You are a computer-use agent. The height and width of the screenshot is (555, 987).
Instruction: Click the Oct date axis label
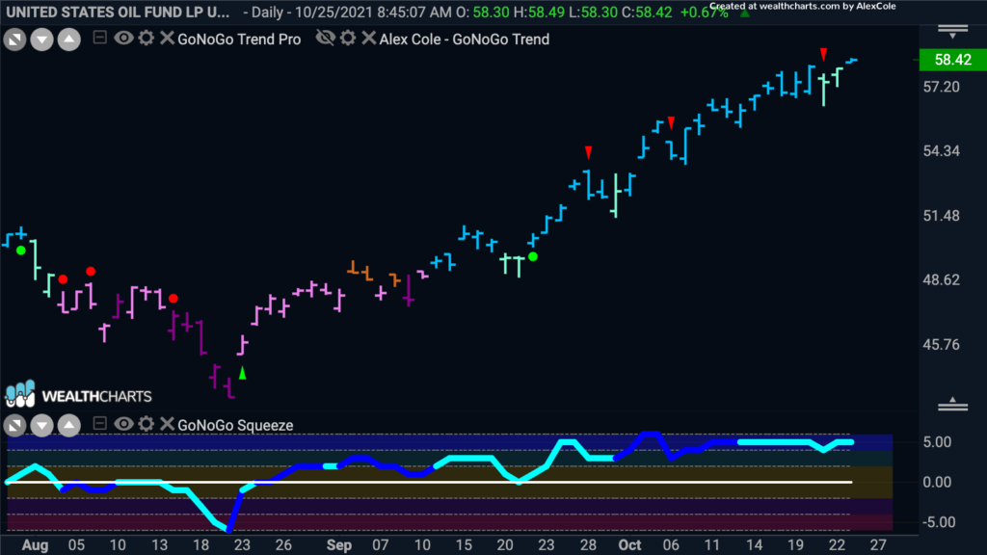point(629,545)
